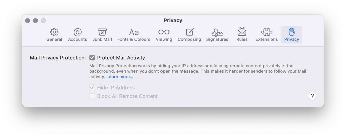346x136 pixels.
Task: Switch to the Signatures tab label
Action: [217, 39]
